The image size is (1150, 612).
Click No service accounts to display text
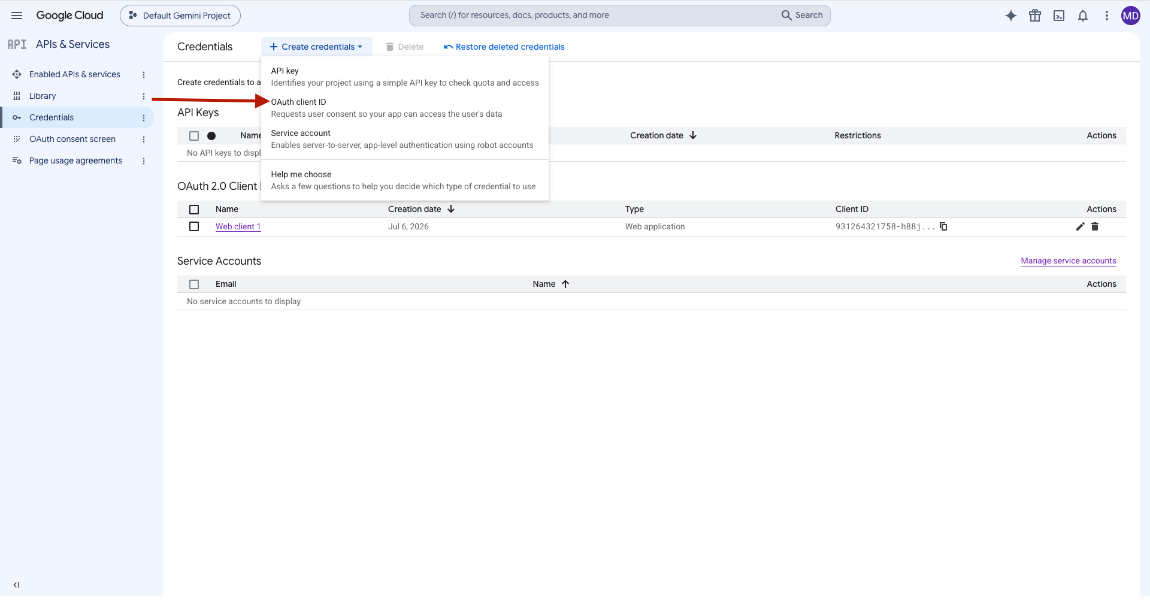(244, 301)
